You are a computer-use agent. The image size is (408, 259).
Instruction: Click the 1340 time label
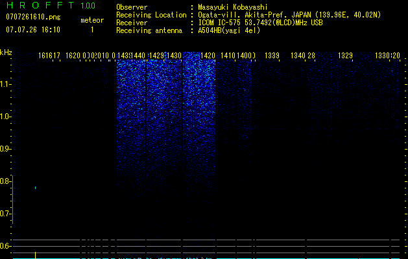[x=298, y=56]
